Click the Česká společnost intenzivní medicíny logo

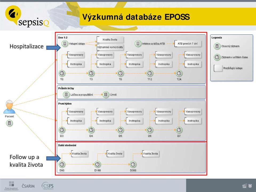[11, 186]
